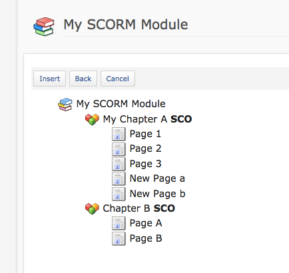The height and width of the screenshot is (273, 289).
Task: Click the Cancel button
Action: pos(118,79)
